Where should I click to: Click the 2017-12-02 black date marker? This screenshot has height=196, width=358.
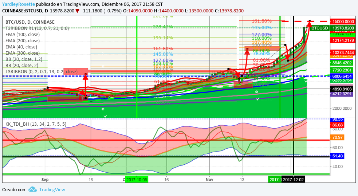click(293, 180)
